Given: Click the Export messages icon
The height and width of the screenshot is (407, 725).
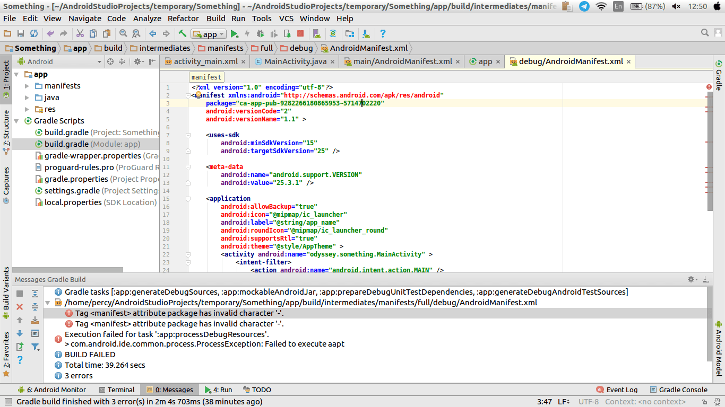Looking at the screenshot, I should tap(20, 347).
